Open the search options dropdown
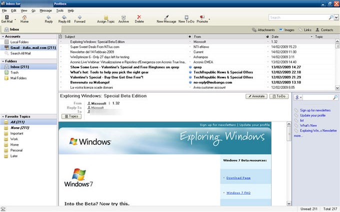Screen dimensions: 340x212 click(336, 17)
